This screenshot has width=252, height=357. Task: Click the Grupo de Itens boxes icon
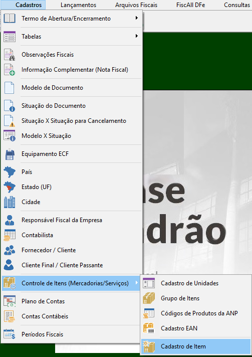pyautogui.click(x=149, y=298)
